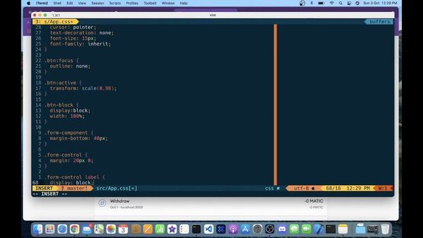Screen dimensions: 423x238
Task: Open App Store in the dock
Action: click(x=245, y=229)
